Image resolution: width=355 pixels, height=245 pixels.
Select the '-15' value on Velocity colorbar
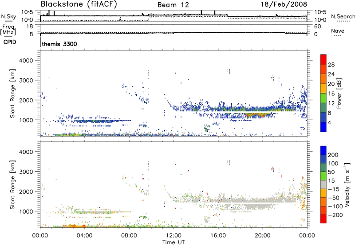click(x=333, y=189)
